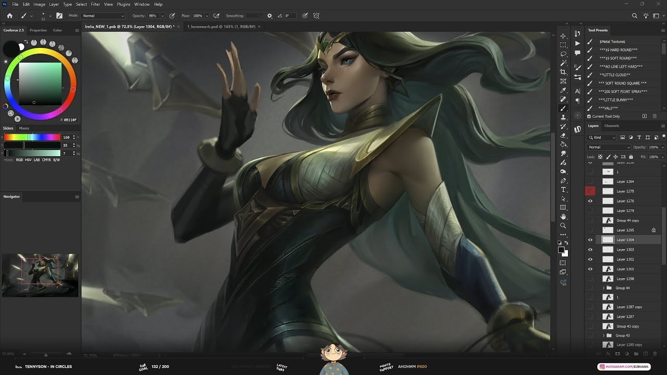Open the Opacity dropdown arrow in options bar

(162, 16)
